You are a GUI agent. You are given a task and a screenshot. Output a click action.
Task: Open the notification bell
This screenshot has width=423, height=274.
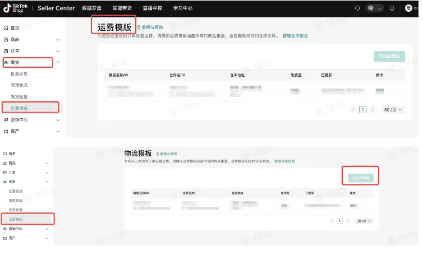click(x=392, y=8)
